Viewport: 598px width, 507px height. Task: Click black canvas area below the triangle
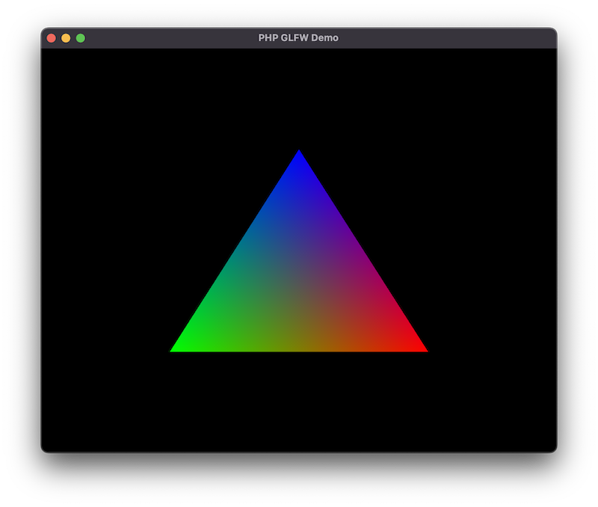pos(299,404)
